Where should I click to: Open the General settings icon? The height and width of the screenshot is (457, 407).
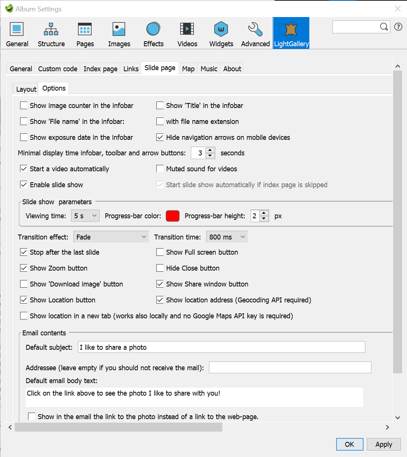coord(17,33)
